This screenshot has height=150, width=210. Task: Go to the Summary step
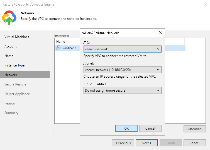coord(11,113)
